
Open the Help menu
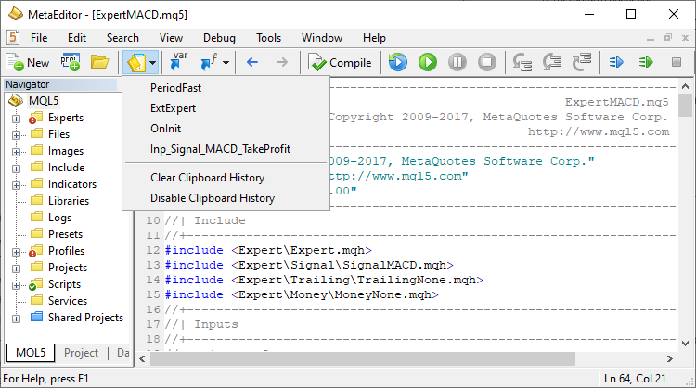[x=374, y=38]
